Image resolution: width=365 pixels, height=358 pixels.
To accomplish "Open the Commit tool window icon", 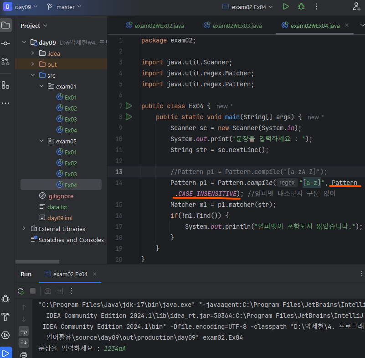I will [x=5, y=43].
